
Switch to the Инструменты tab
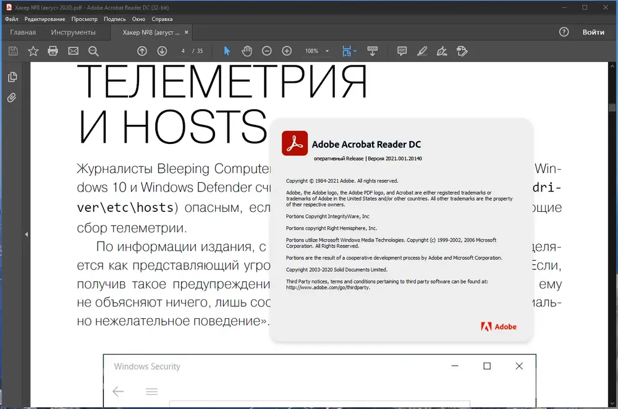[x=73, y=32]
